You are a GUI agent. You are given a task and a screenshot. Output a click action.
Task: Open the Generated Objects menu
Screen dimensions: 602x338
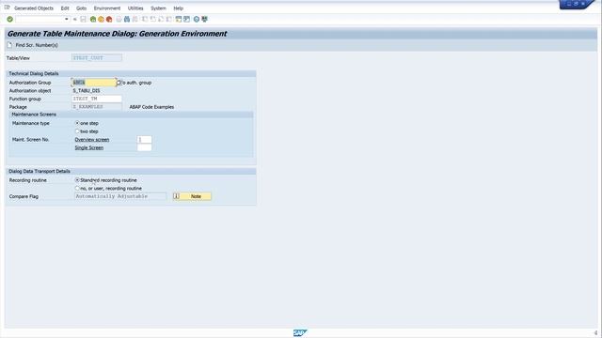[x=34, y=8]
